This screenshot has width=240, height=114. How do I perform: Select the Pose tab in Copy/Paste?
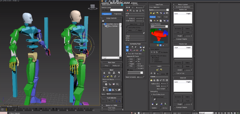[x=159, y=17]
